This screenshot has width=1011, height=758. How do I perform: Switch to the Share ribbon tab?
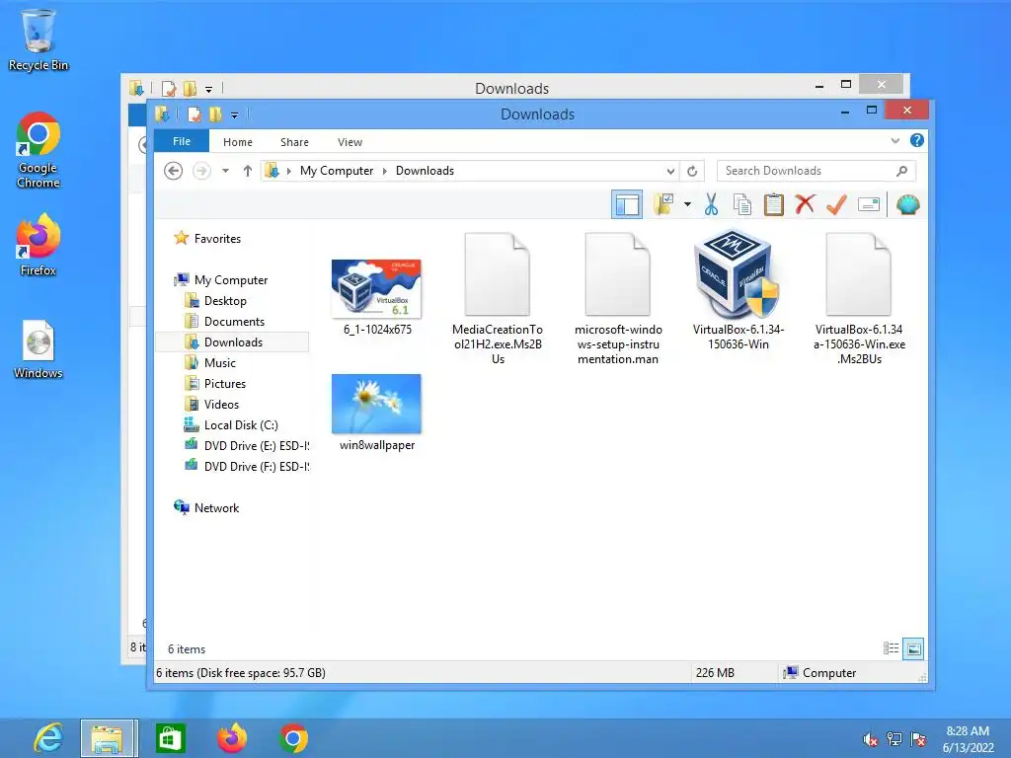coord(294,142)
